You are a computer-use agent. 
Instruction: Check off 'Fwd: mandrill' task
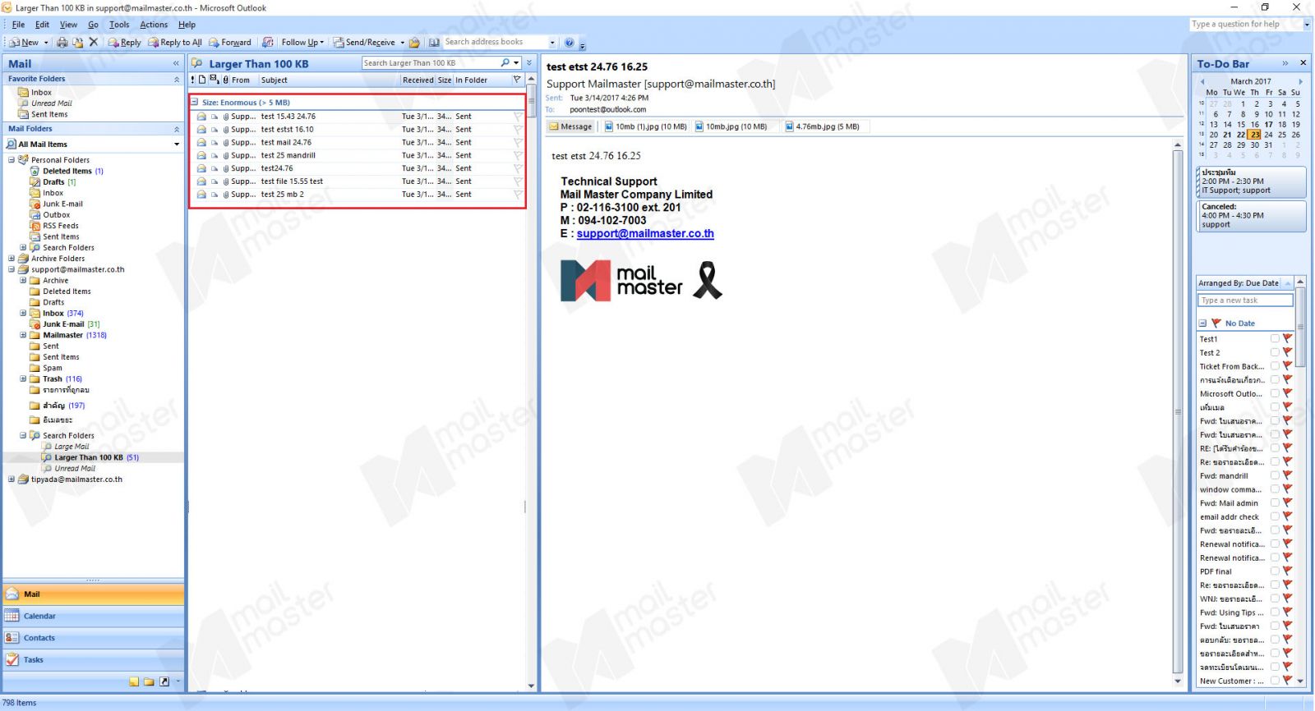click(1275, 475)
